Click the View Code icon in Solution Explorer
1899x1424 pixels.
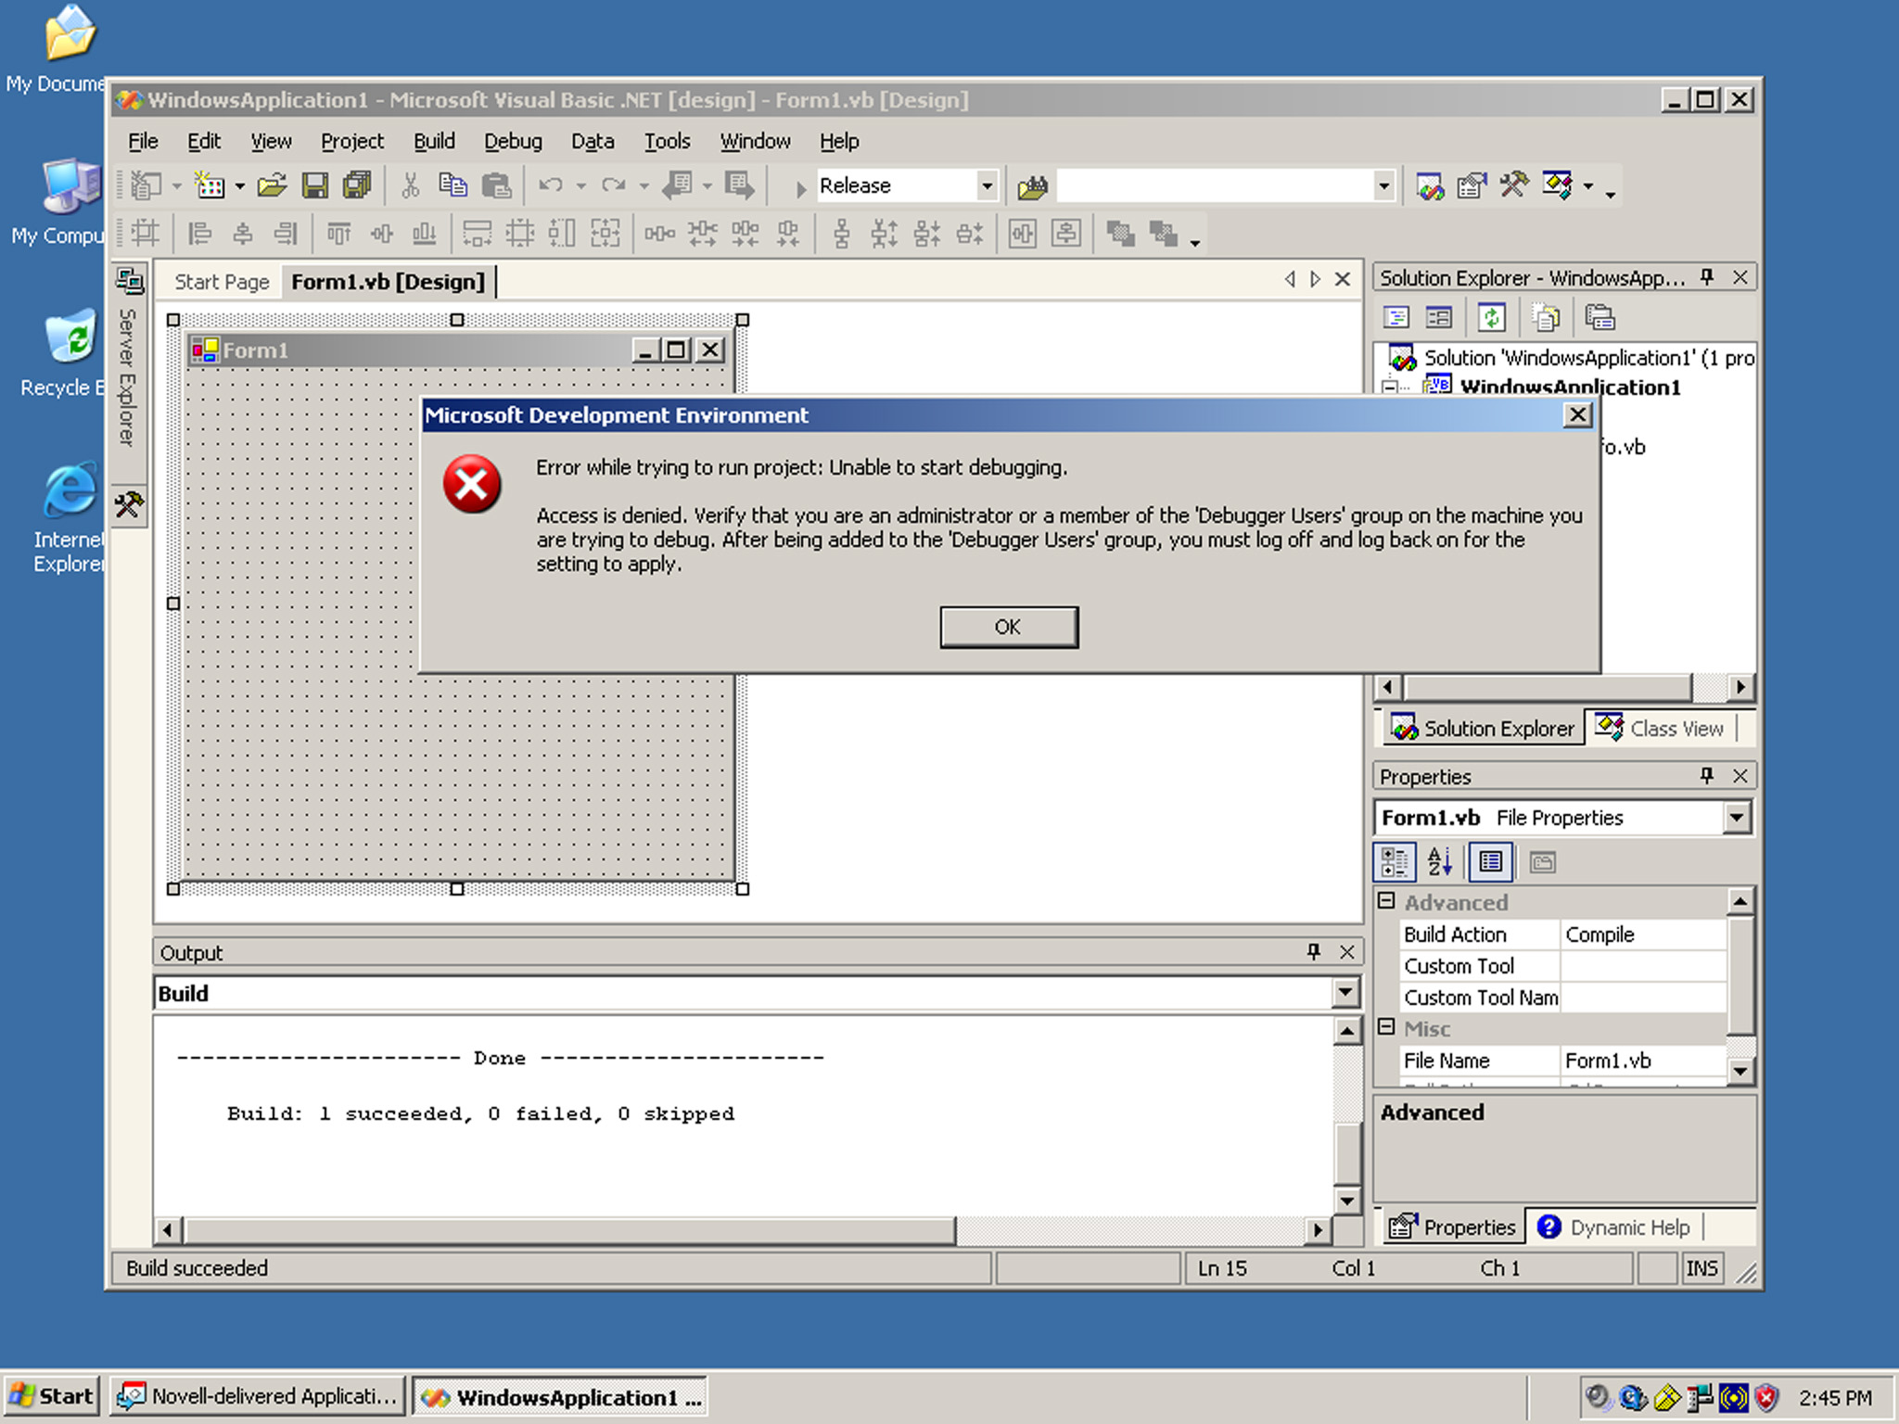pyautogui.click(x=1396, y=318)
